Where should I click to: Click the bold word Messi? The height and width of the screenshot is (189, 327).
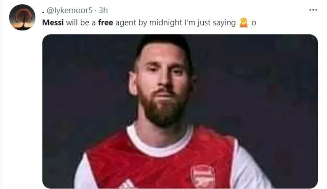point(52,22)
